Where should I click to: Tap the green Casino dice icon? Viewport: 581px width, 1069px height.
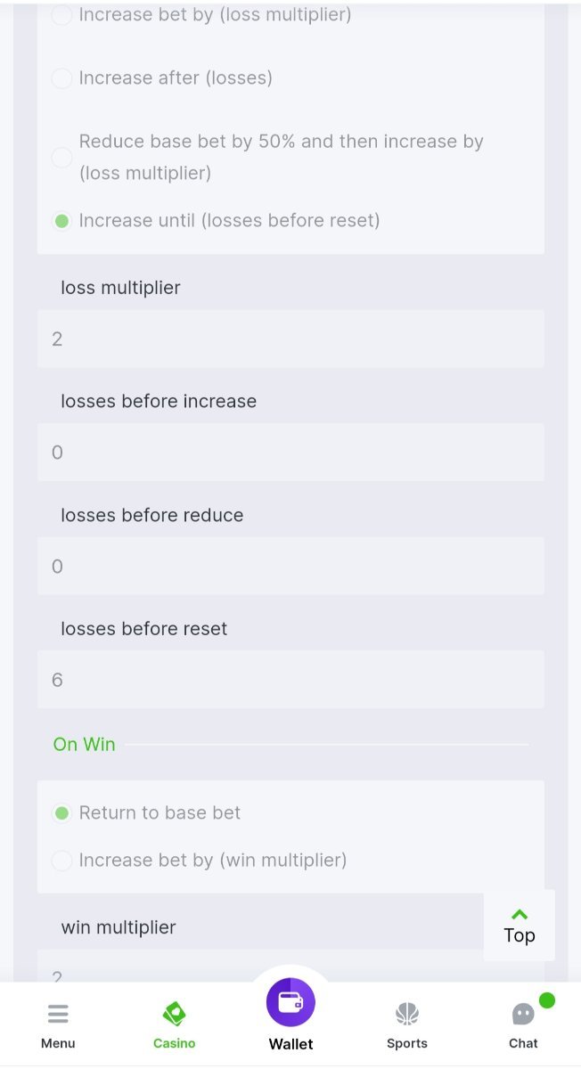click(174, 1014)
